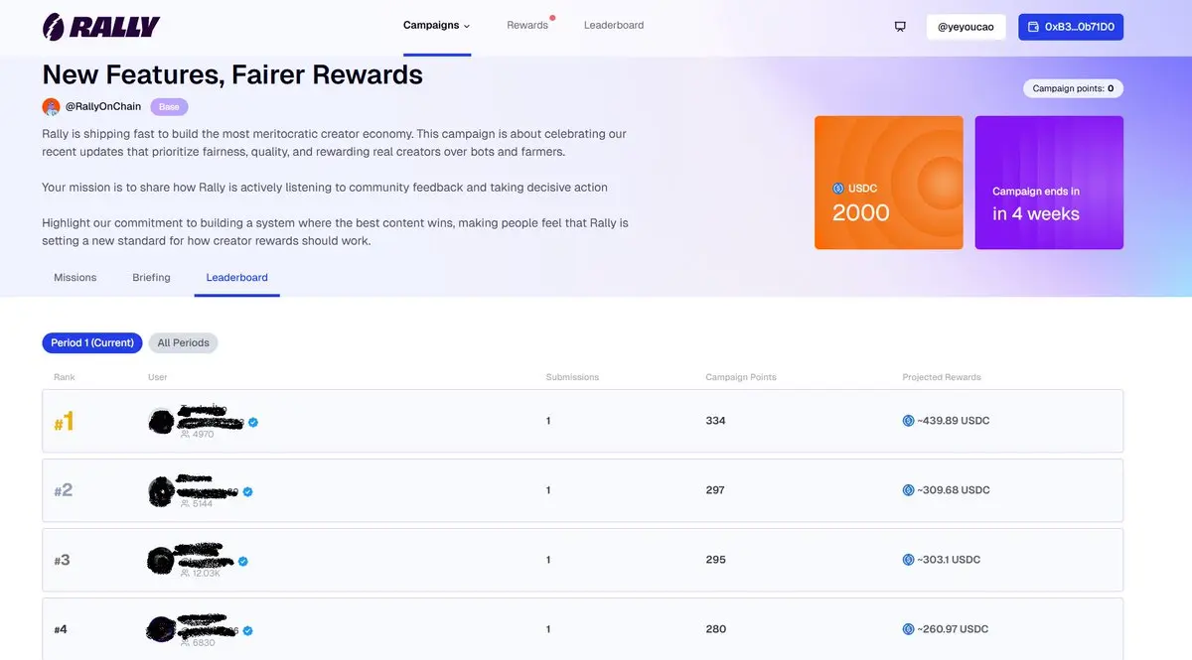
Task: Switch to the Briefing tab
Action: pyautogui.click(x=151, y=277)
